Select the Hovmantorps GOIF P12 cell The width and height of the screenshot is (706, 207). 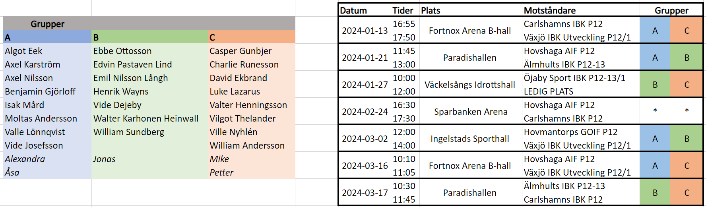[570, 132]
